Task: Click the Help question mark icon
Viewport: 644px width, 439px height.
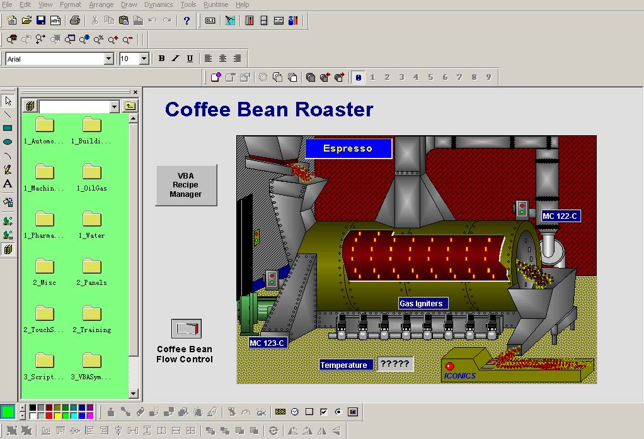Action: pos(187,21)
